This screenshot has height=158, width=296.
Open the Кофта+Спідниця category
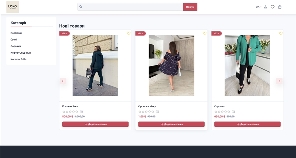[x=20, y=53]
